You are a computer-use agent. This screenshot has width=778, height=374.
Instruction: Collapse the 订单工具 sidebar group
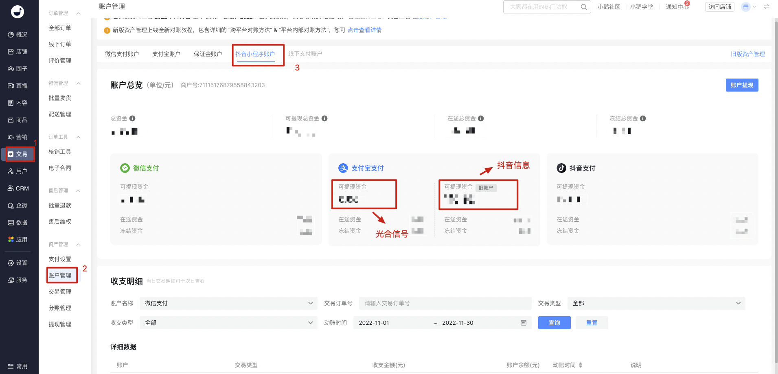click(x=78, y=137)
